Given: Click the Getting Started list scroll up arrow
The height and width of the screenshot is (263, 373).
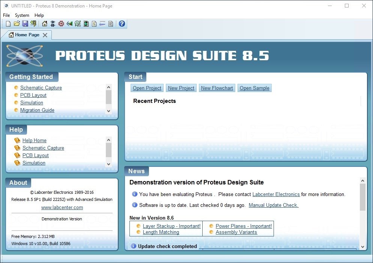Looking at the screenshot, I should [109, 87].
